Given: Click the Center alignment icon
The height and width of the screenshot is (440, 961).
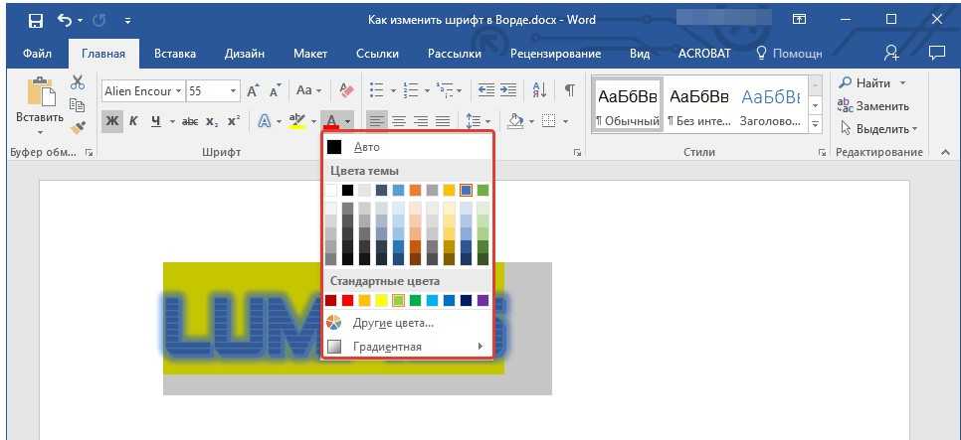Looking at the screenshot, I should [399, 121].
